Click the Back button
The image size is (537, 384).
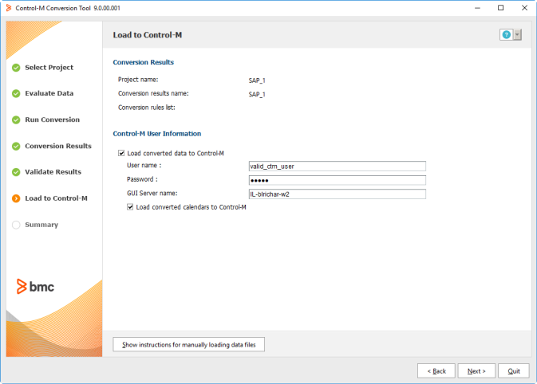[436, 371]
